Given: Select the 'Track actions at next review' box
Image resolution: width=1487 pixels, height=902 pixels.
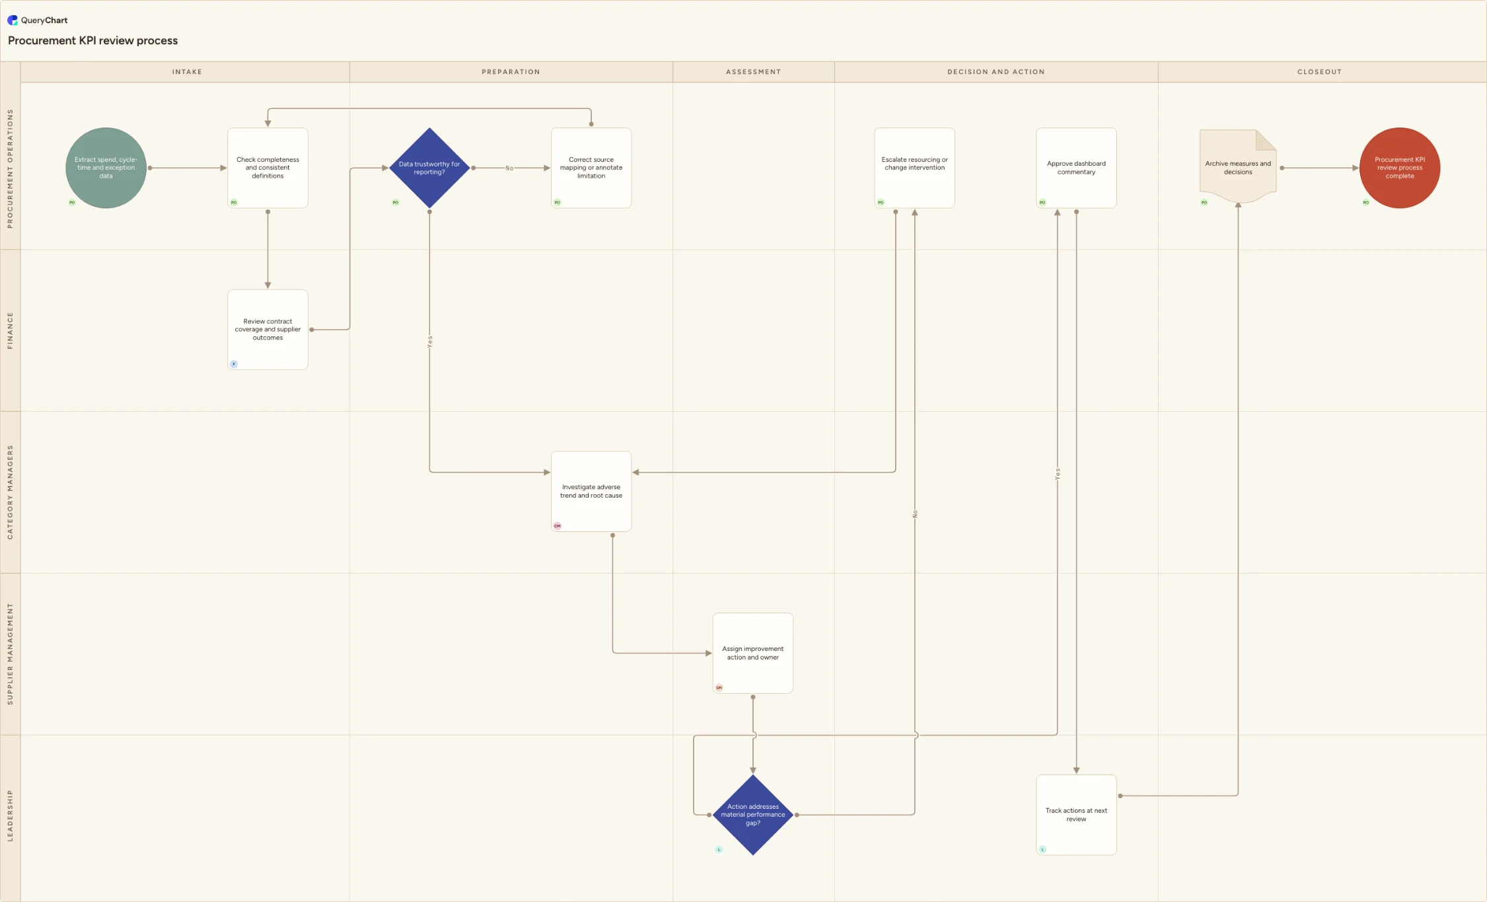Looking at the screenshot, I should click(x=1076, y=815).
